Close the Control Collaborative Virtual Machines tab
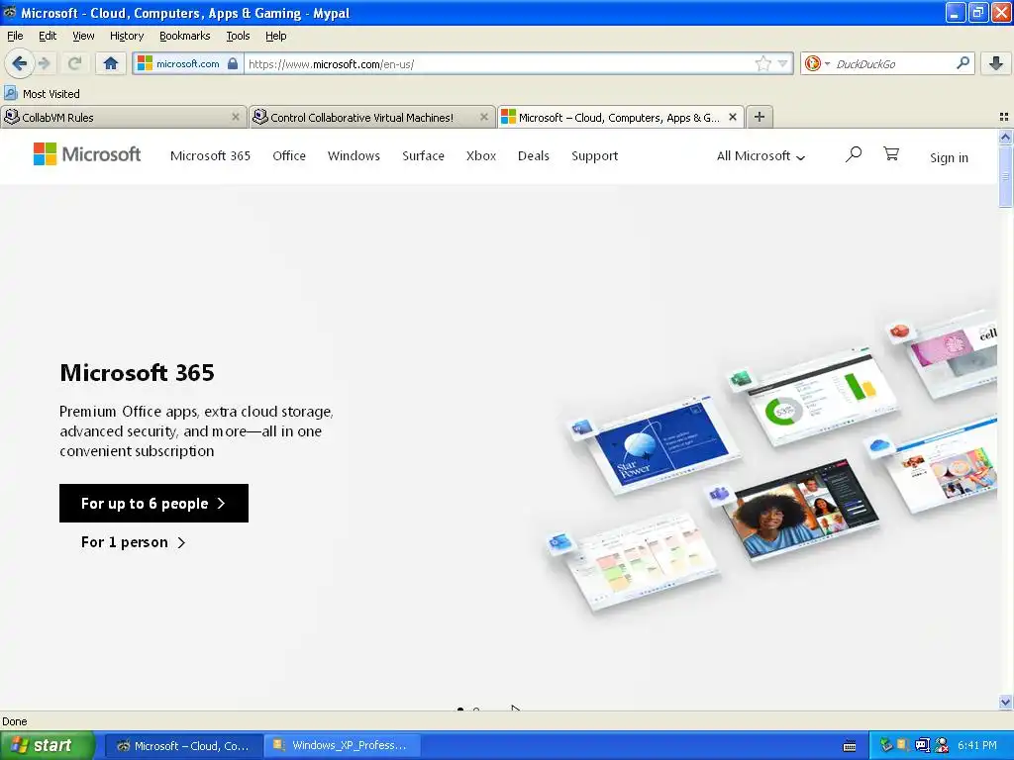The height and width of the screenshot is (760, 1014). click(x=483, y=117)
